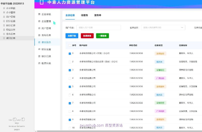The image size is (202, 132).
Task: Click 小米科技有限公司（河南）分公司 user name
Action: click(x=94, y=53)
